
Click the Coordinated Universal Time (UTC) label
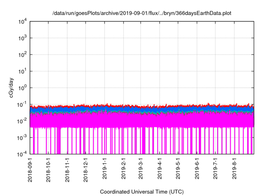(x=142, y=192)
